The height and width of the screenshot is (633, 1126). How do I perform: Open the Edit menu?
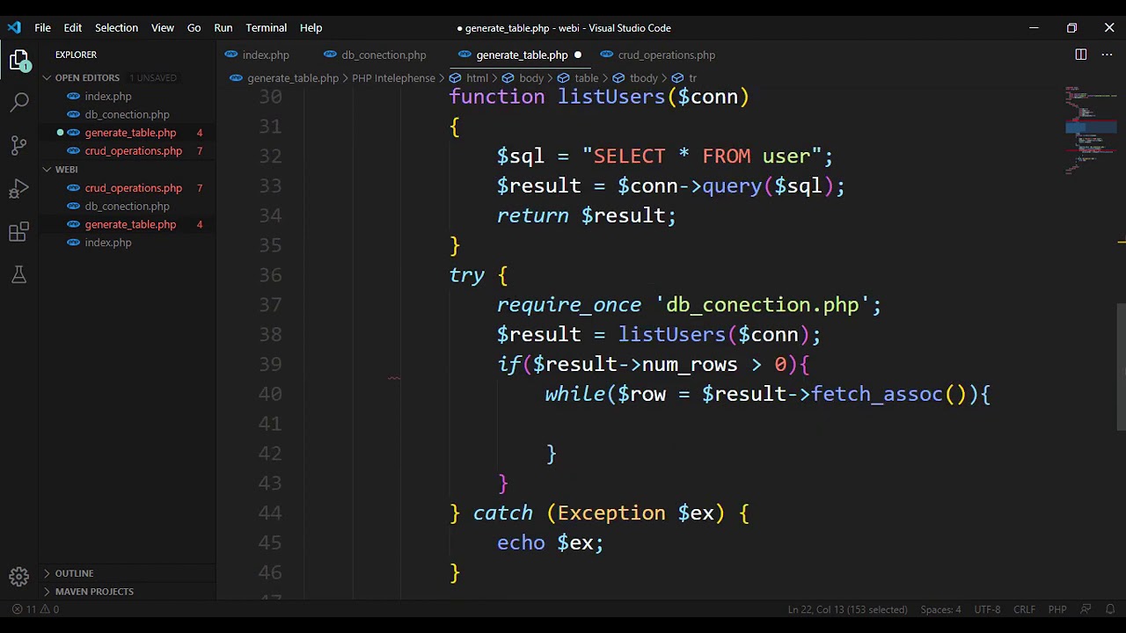tap(73, 27)
